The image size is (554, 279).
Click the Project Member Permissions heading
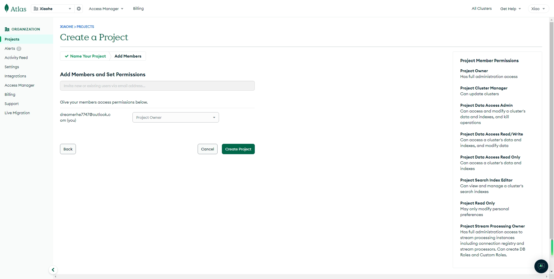[489, 61]
